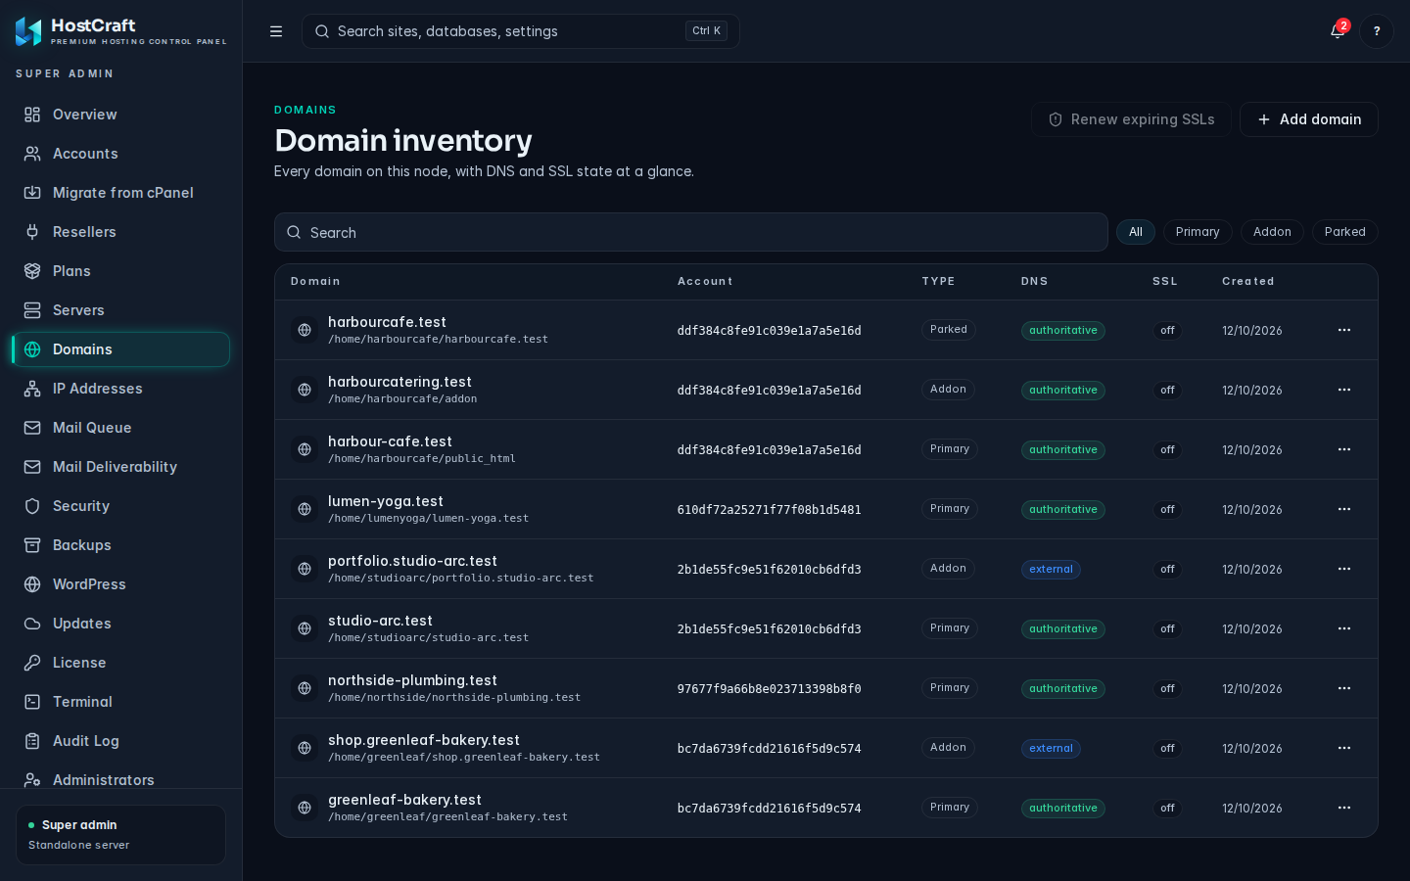Open row actions menu for lumen-yoga.test

click(1344, 509)
